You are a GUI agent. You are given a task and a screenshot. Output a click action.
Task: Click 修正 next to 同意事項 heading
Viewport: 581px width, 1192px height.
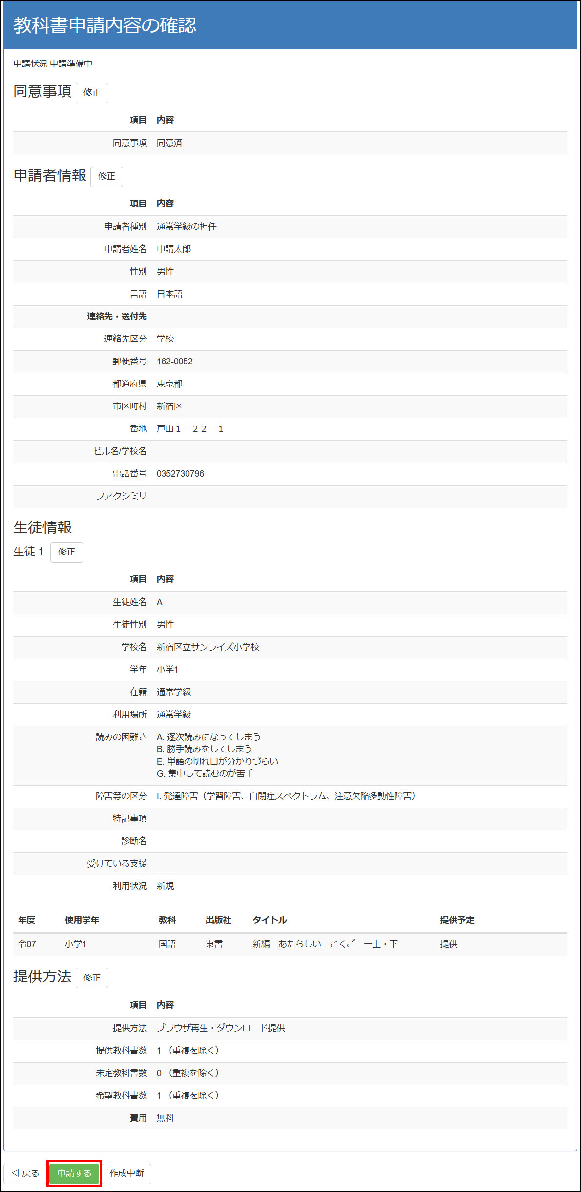pos(92,92)
